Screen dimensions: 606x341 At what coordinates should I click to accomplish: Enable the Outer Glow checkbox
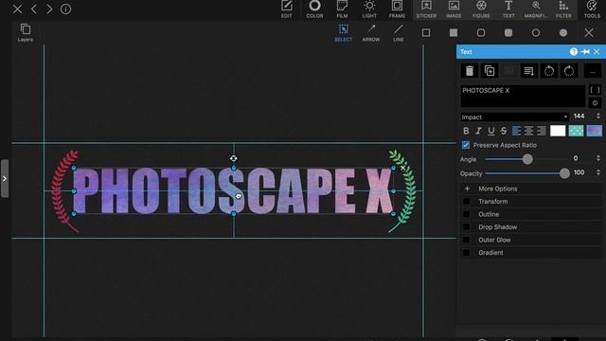(x=467, y=240)
